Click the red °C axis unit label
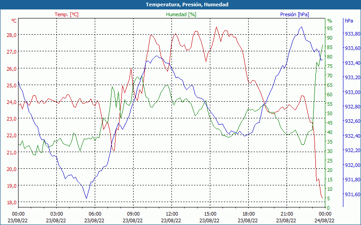The height and width of the screenshot is (225, 361). tap(14, 21)
